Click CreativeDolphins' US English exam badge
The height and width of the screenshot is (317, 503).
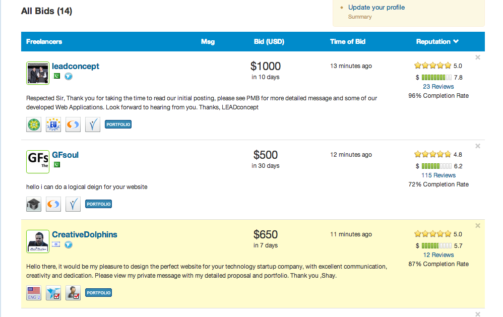coord(34,293)
